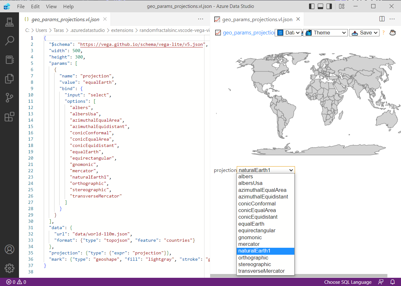Viewport: 401px width, 286px height.
Task: Open the Theme dropdown
Action: [x=325, y=33]
